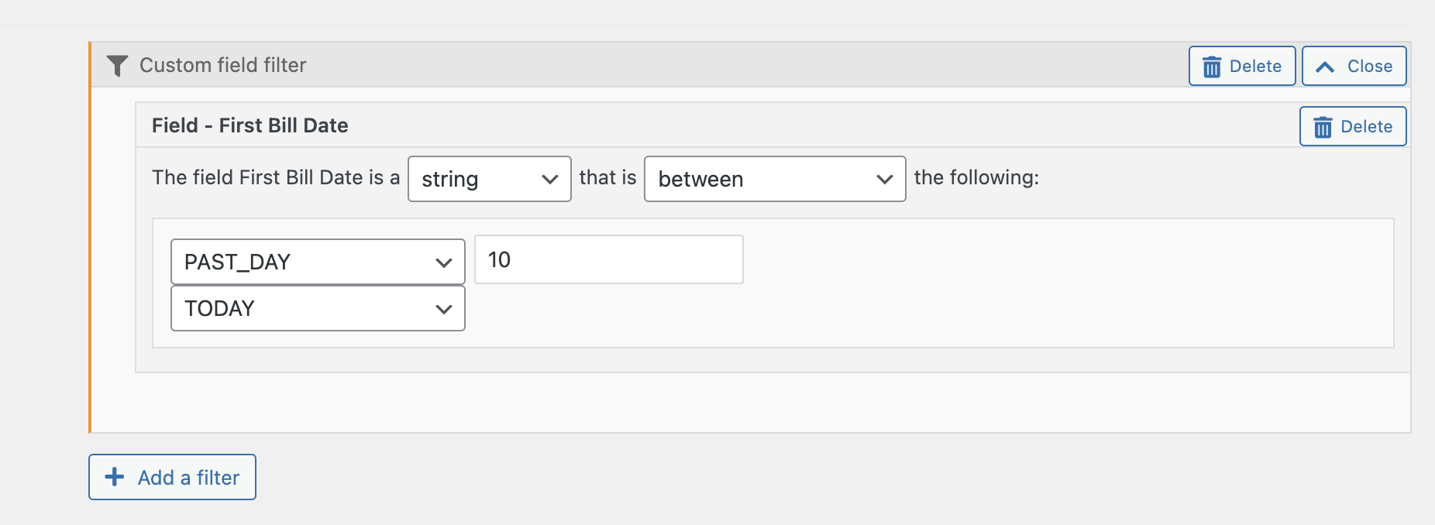Click the plus icon in Add a filter
The image size is (1435, 525).
coord(115,477)
